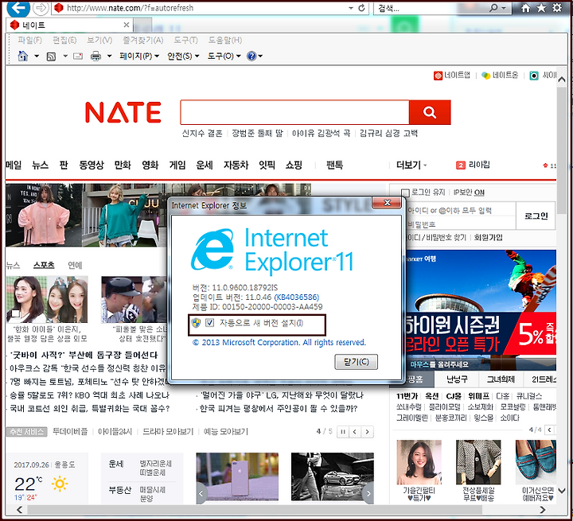
Task: Open the 보기(V) menu
Action: [99, 41]
